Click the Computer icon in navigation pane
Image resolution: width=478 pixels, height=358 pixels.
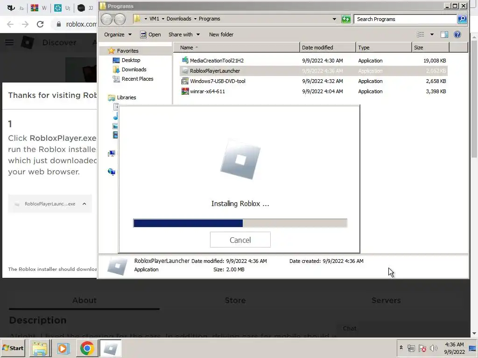coord(111,153)
